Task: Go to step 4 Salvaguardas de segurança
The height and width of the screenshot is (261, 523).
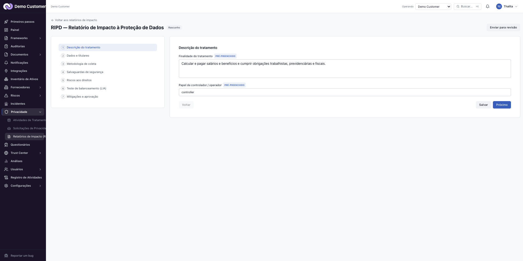Action: pos(108,72)
